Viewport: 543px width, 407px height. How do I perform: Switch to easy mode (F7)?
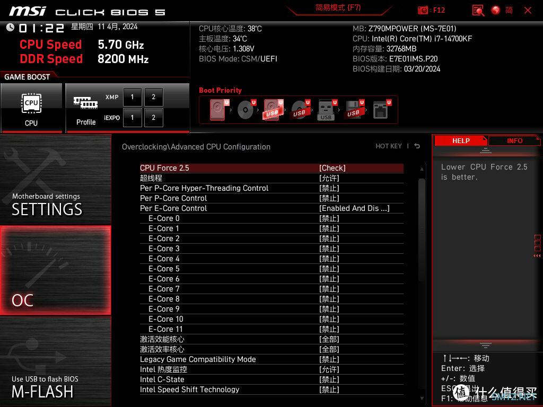pyautogui.click(x=338, y=8)
